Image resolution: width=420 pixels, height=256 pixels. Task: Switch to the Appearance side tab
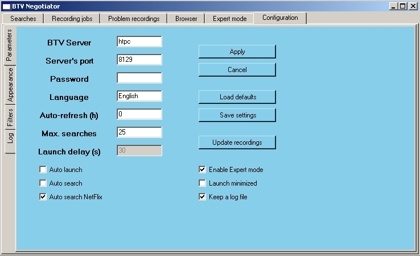(x=10, y=85)
